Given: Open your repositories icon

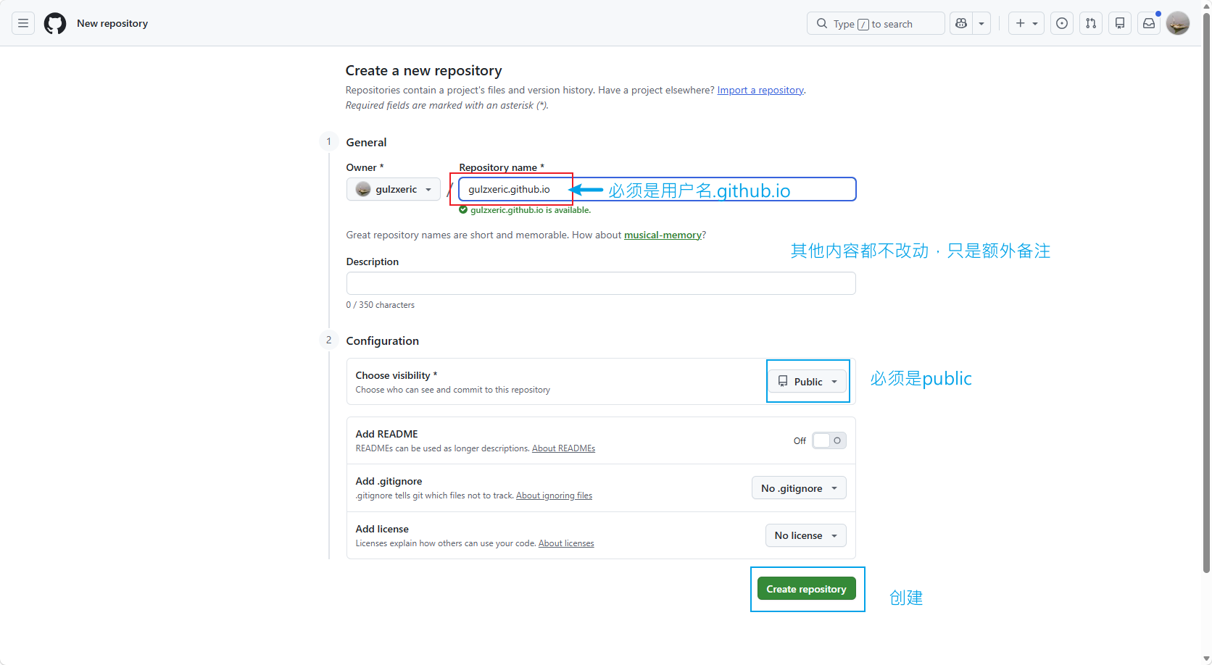Looking at the screenshot, I should pyautogui.click(x=1120, y=23).
